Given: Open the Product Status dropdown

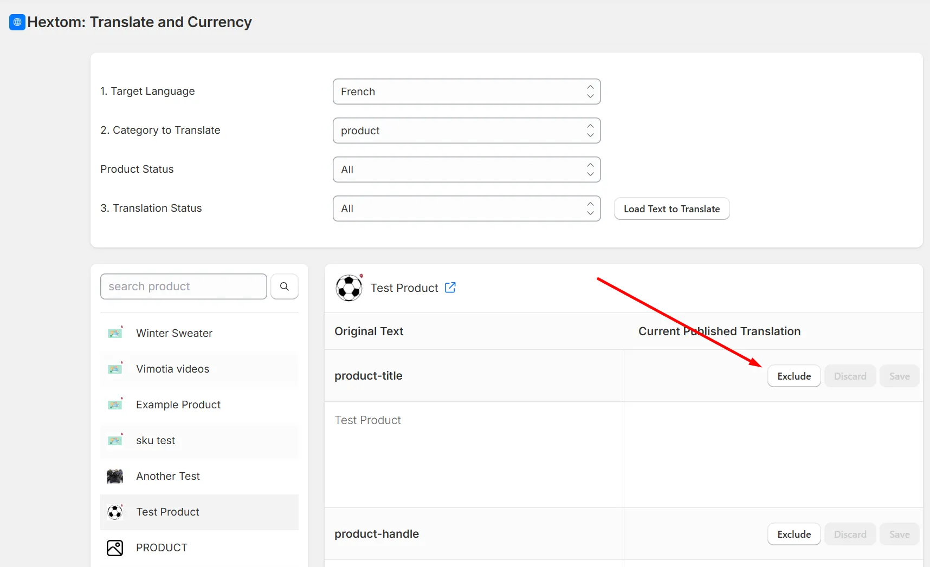Looking at the screenshot, I should [x=467, y=170].
